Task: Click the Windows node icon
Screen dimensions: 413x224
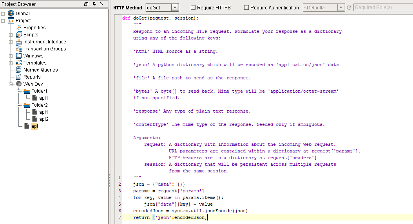Action: click(19, 56)
